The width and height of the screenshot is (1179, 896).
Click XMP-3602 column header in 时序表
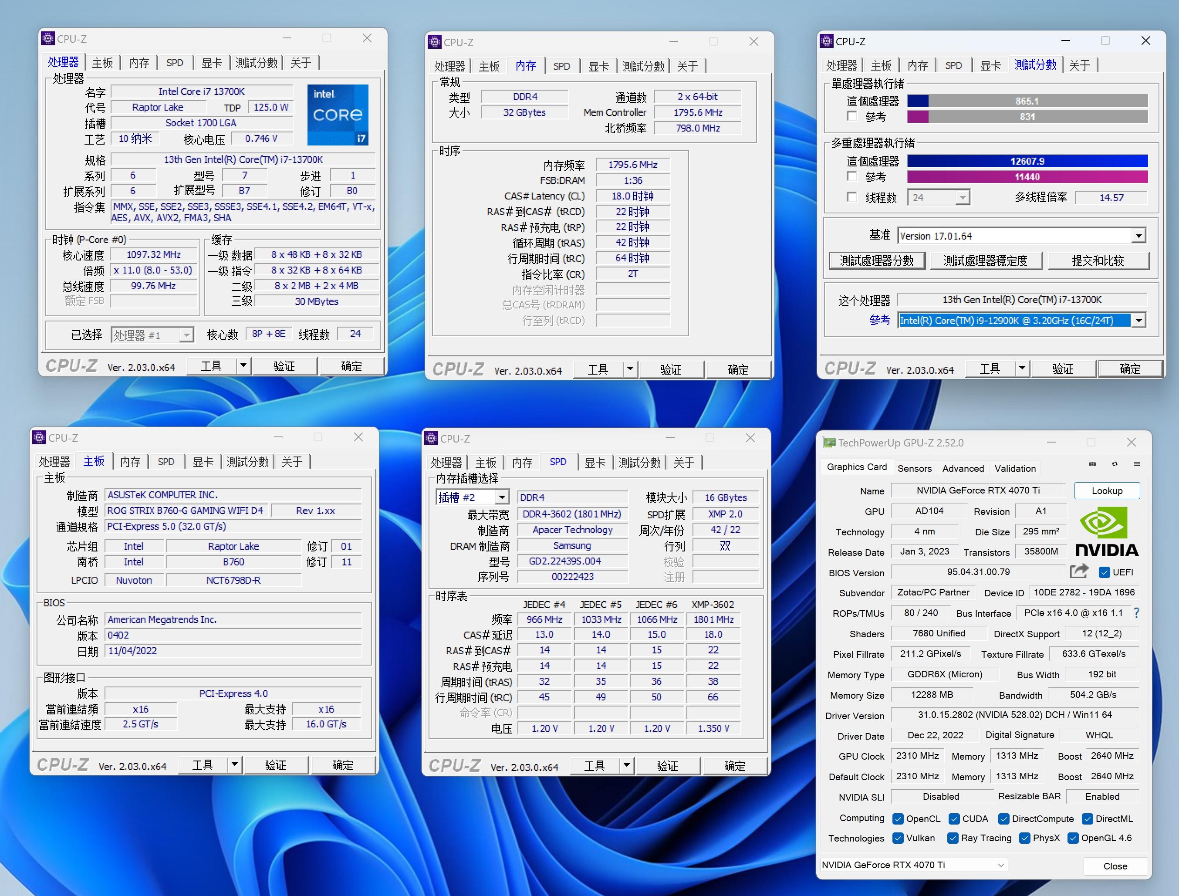point(713,604)
